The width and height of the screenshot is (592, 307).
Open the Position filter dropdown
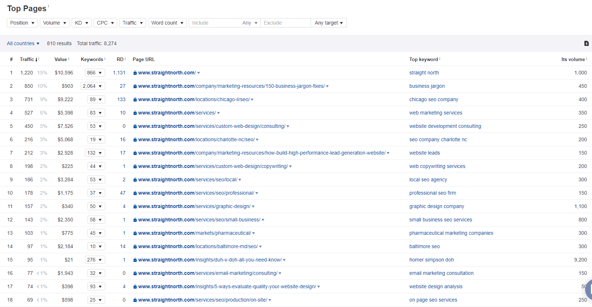(22, 23)
